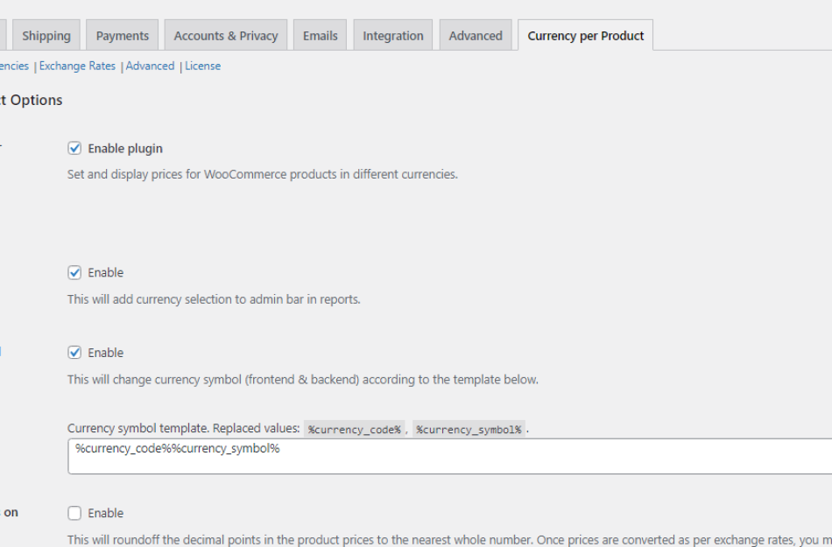
Task: Open the License subsection link
Action: click(x=202, y=66)
